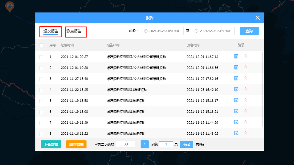The width and height of the screenshot is (294, 165).
Task: Open the end time picker 2021-12-03
Action: click(213, 31)
